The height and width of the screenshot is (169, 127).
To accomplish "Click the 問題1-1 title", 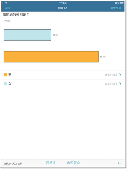I will pos(63,8).
